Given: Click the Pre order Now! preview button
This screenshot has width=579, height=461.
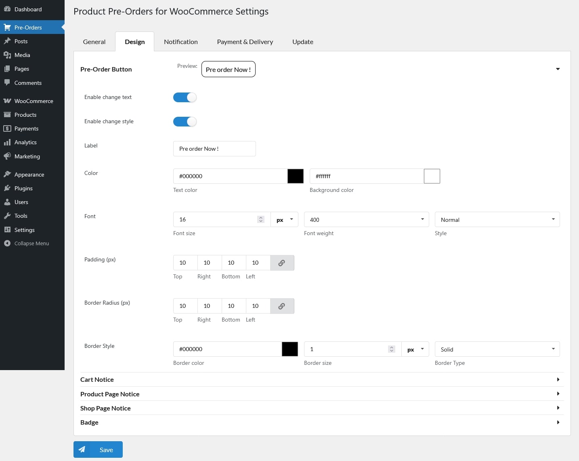Looking at the screenshot, I should point(228,69).
